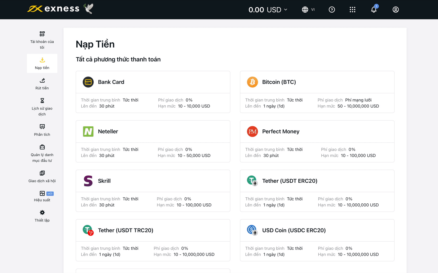Click the Bank Card icon
Viewport: 438px width, 273px height.
coord(88,82)
